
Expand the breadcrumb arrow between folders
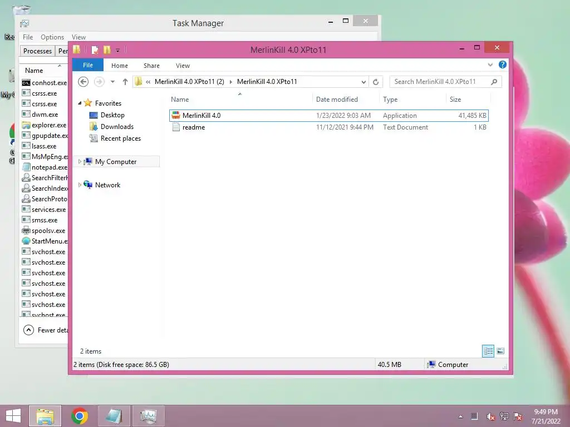pyautogui.click(x=230, y=82)
